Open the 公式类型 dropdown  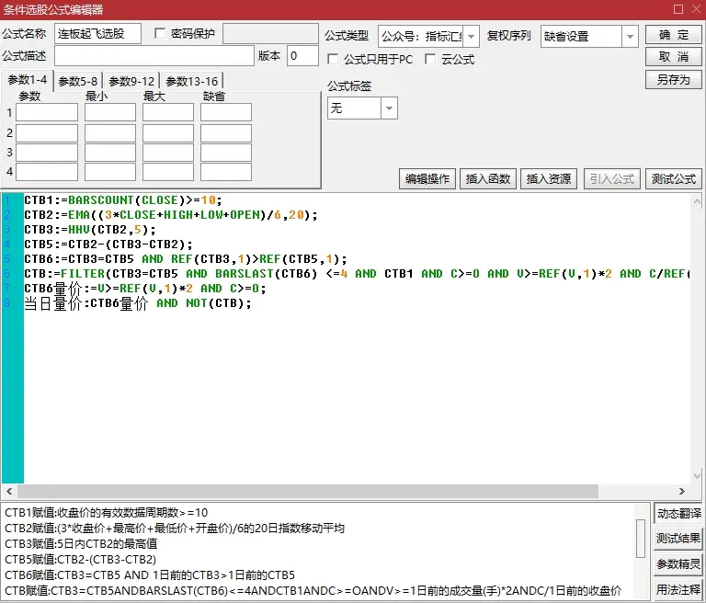pyautogui.click(x=471, y=37)
